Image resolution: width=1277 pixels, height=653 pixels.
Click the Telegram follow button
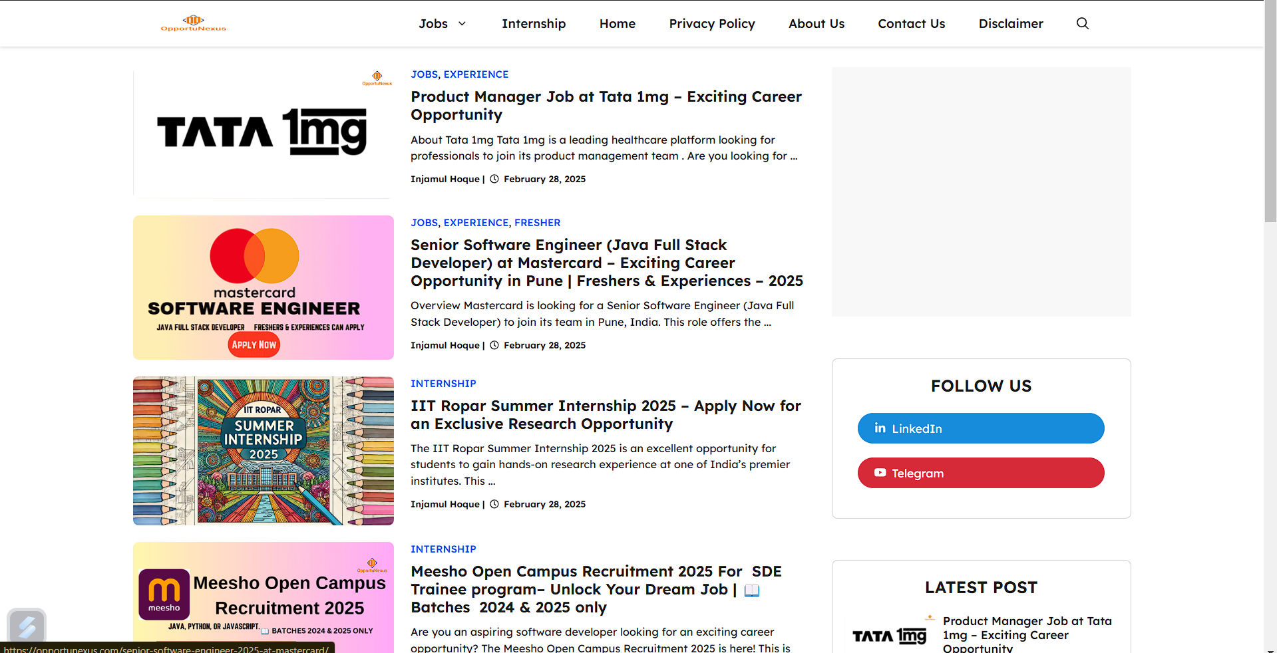[x=981, y=473]
